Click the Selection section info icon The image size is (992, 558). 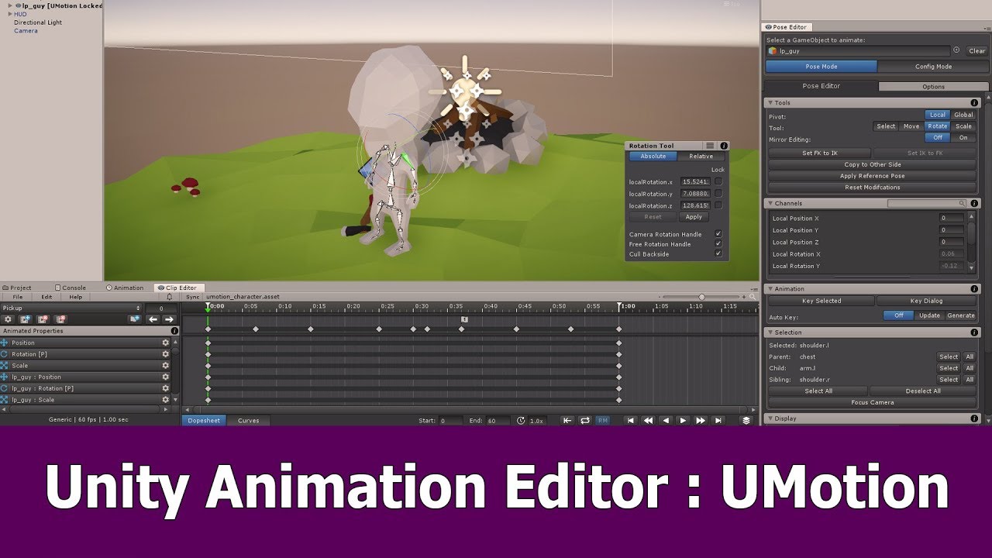tap(975, 332)
